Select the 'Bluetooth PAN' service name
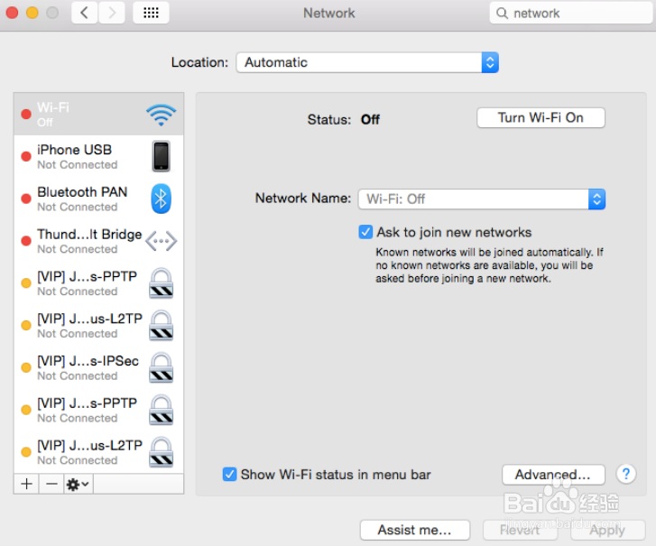Screen dimensions: 656x546 tap(82, 192)
